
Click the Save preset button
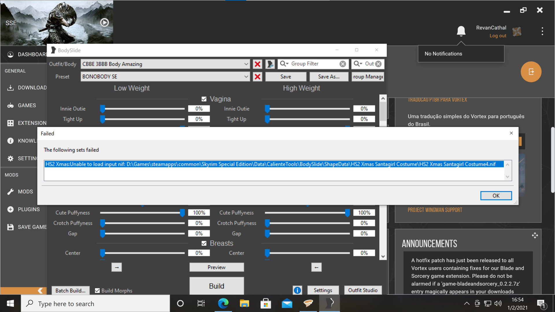[286, 77]
